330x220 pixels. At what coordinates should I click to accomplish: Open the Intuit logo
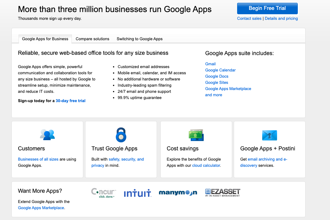(138, 193)
